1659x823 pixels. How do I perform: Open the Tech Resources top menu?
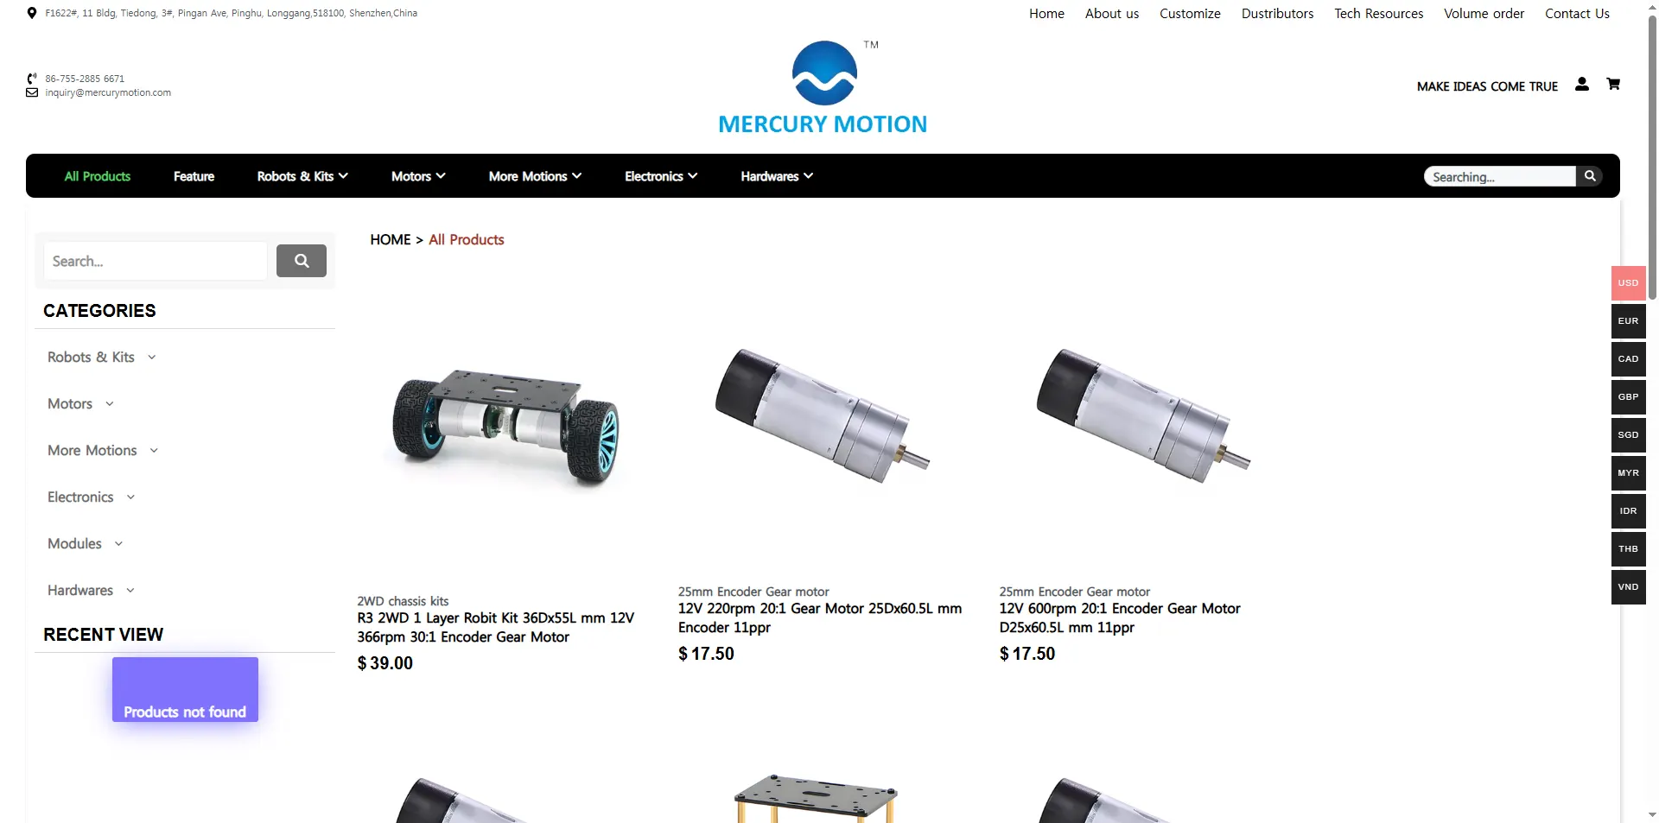pos(1378,14)
